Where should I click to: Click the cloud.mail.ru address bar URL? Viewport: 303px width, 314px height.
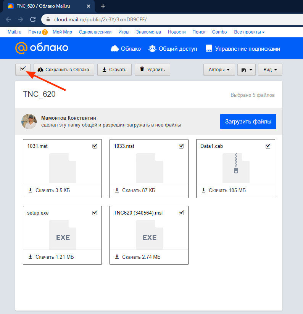100,19
